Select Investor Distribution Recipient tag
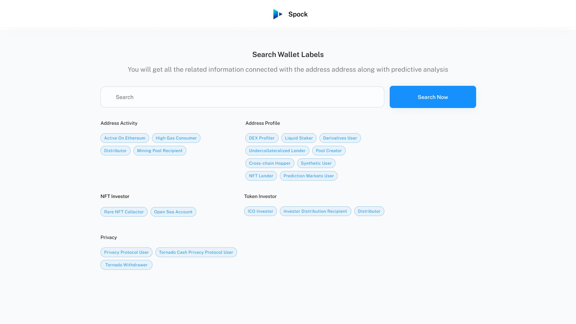The width and height of the screenshot is (576, 324). pos(315,211)
